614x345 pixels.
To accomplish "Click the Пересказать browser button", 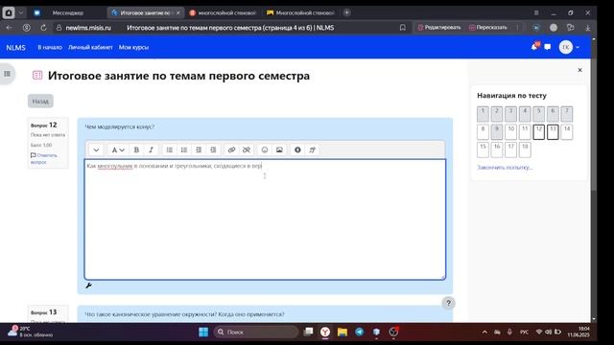I will point(488,28).
